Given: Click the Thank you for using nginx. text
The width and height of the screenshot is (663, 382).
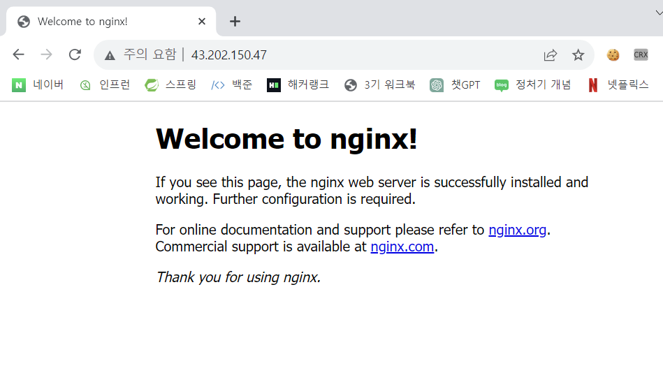Looking at the screenshot, I should pos(238,277).
